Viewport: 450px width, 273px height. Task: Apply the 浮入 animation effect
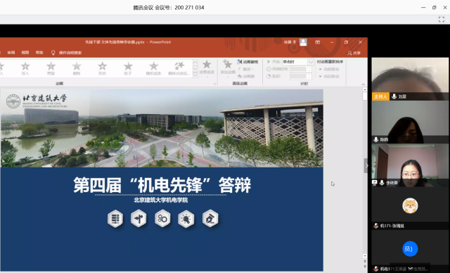(25, 69)
